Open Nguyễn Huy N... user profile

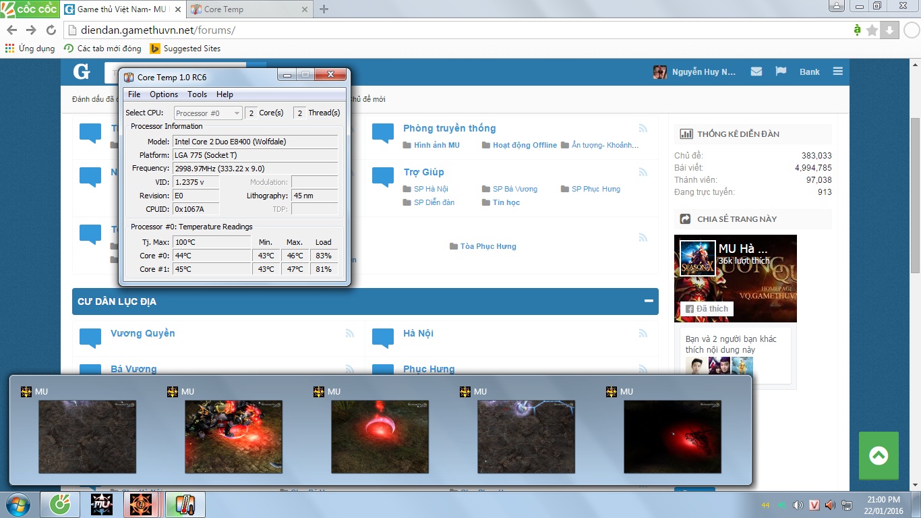point(695,72)
